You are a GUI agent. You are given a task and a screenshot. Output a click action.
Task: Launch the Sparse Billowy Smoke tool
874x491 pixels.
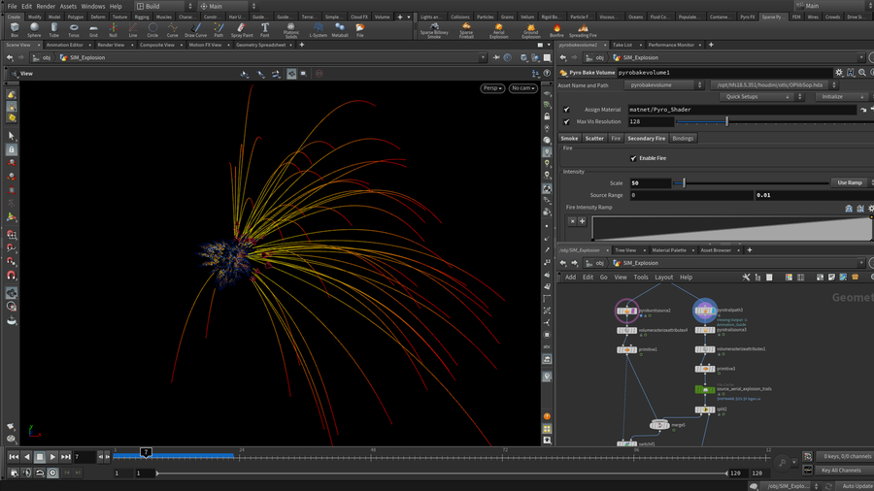[x=434, y=30]
